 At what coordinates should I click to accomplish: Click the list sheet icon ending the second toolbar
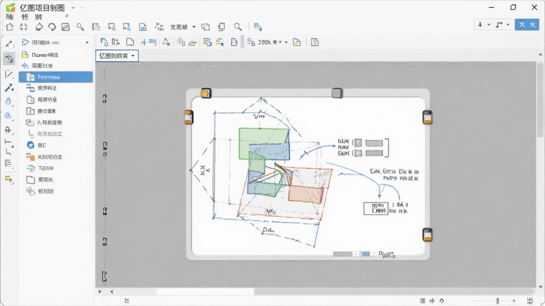[x=315, y=42]
